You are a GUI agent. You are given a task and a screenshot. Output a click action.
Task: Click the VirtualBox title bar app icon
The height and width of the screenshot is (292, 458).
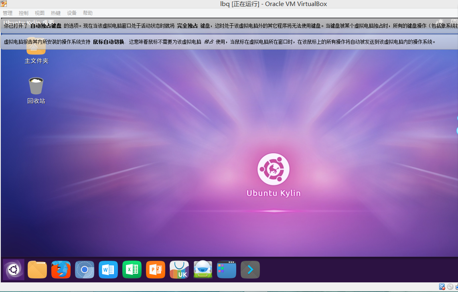coord(4,4)
